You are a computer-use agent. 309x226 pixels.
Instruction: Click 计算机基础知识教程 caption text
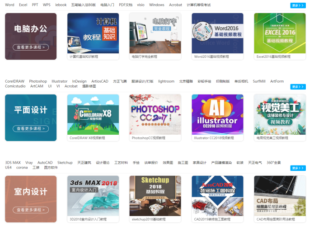(84, 56)
